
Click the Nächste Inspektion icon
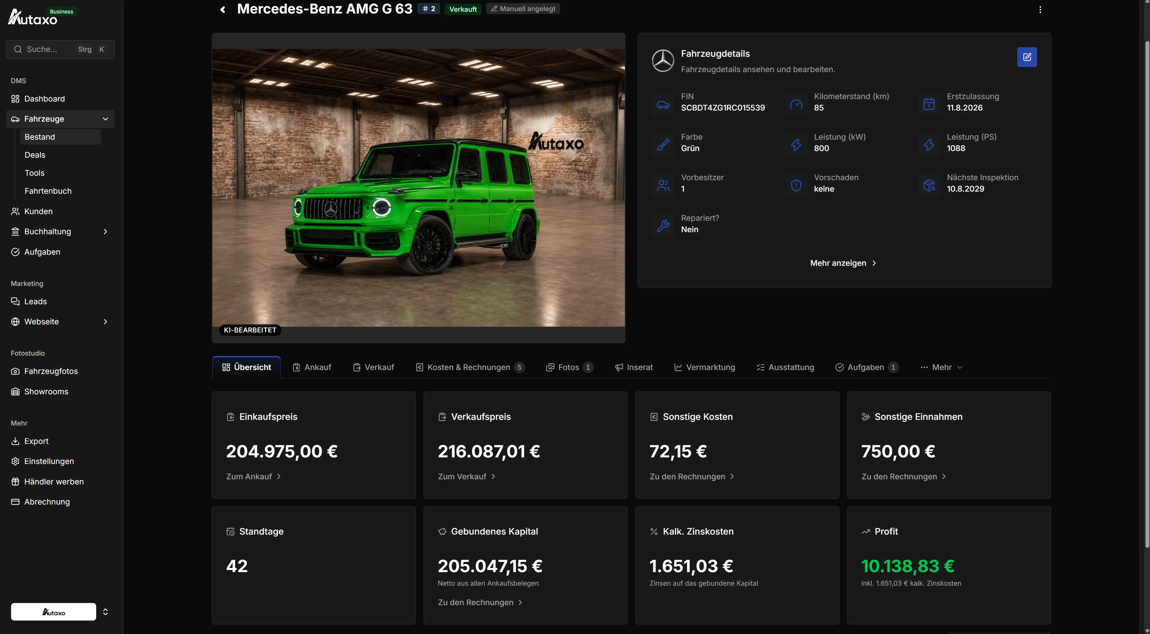coord(929,185)
